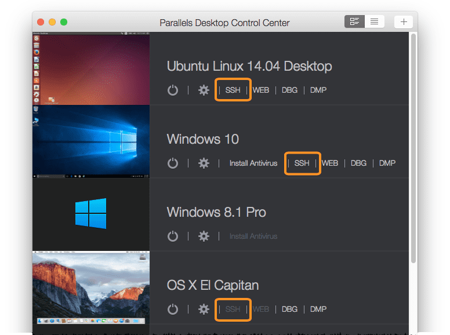Click DMP for Ubuntu Linux 14.04 Desktop
The height and width of the screenshot is (335, 450).
(x=318, y=90)
